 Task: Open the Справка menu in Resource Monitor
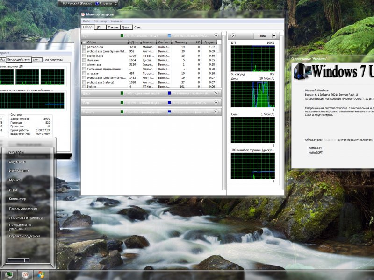click(x=116, y=21)
